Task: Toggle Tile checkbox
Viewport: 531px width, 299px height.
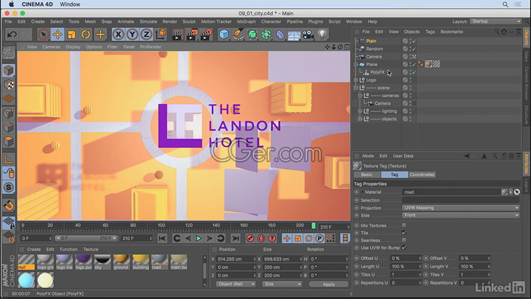Action: 404,233
